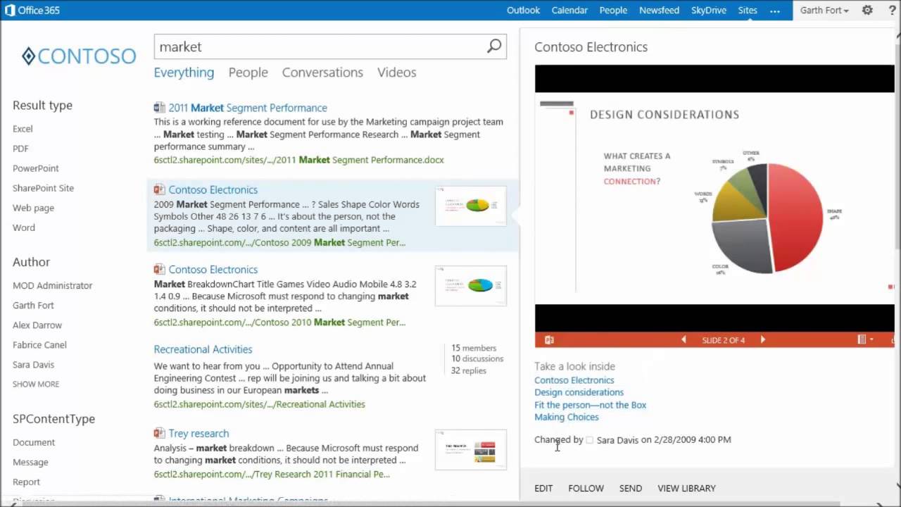Click FOLLOW in preview panel
The image size is (901, 507).
point(586,488)
